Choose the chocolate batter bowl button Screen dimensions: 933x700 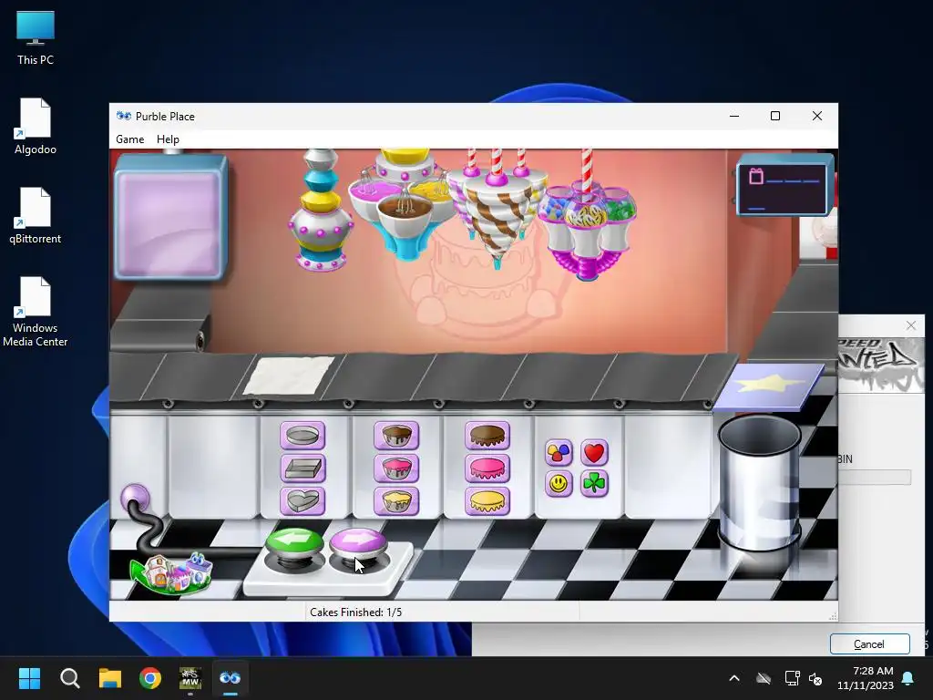click(396, 436)
